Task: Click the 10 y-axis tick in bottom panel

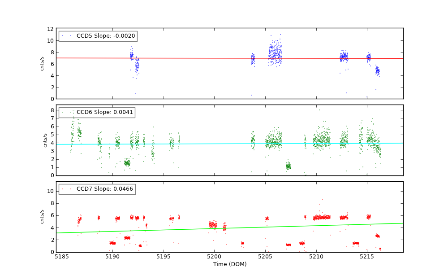Action: point(51,191)
